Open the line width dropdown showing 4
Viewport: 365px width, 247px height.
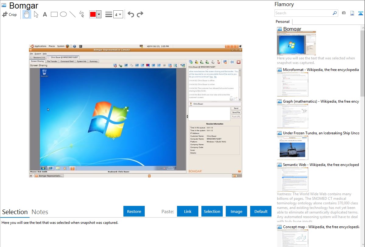pyautogui.click(x=118, y=14)
